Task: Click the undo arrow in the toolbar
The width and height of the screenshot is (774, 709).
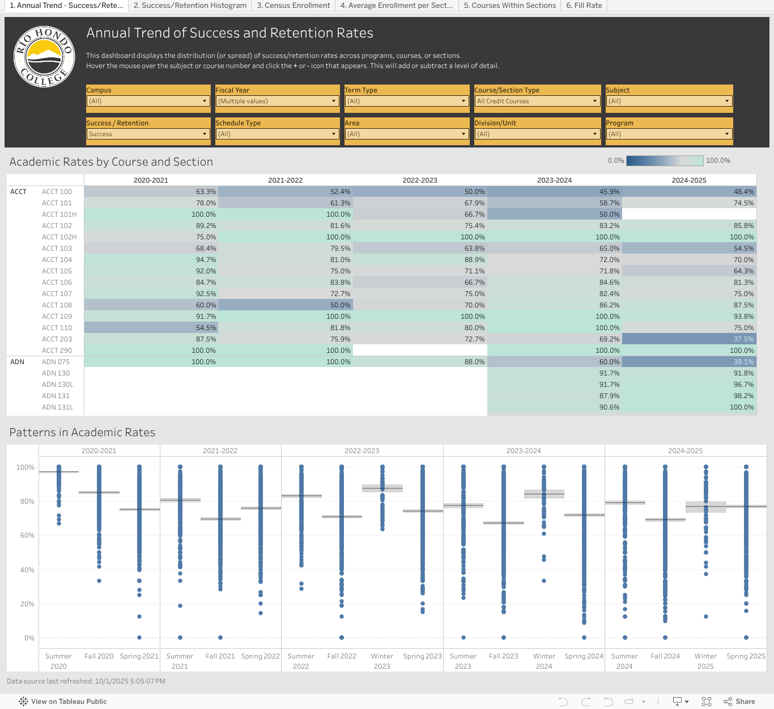Action: pos(563,702)
